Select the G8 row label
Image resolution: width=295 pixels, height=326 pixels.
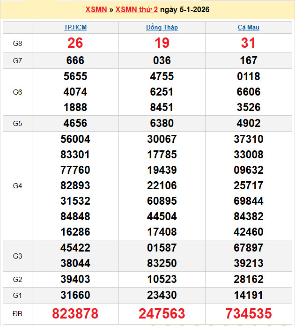[17, 43]
